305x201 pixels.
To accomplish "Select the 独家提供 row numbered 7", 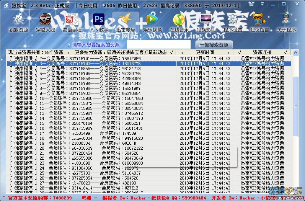I will (x=149, y=83).
